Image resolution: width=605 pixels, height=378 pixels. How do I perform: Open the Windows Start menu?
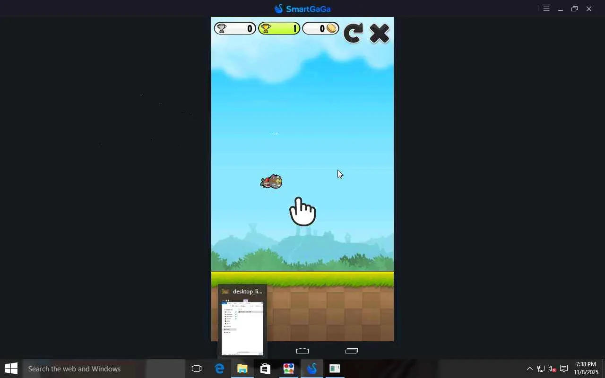point(11,369)
